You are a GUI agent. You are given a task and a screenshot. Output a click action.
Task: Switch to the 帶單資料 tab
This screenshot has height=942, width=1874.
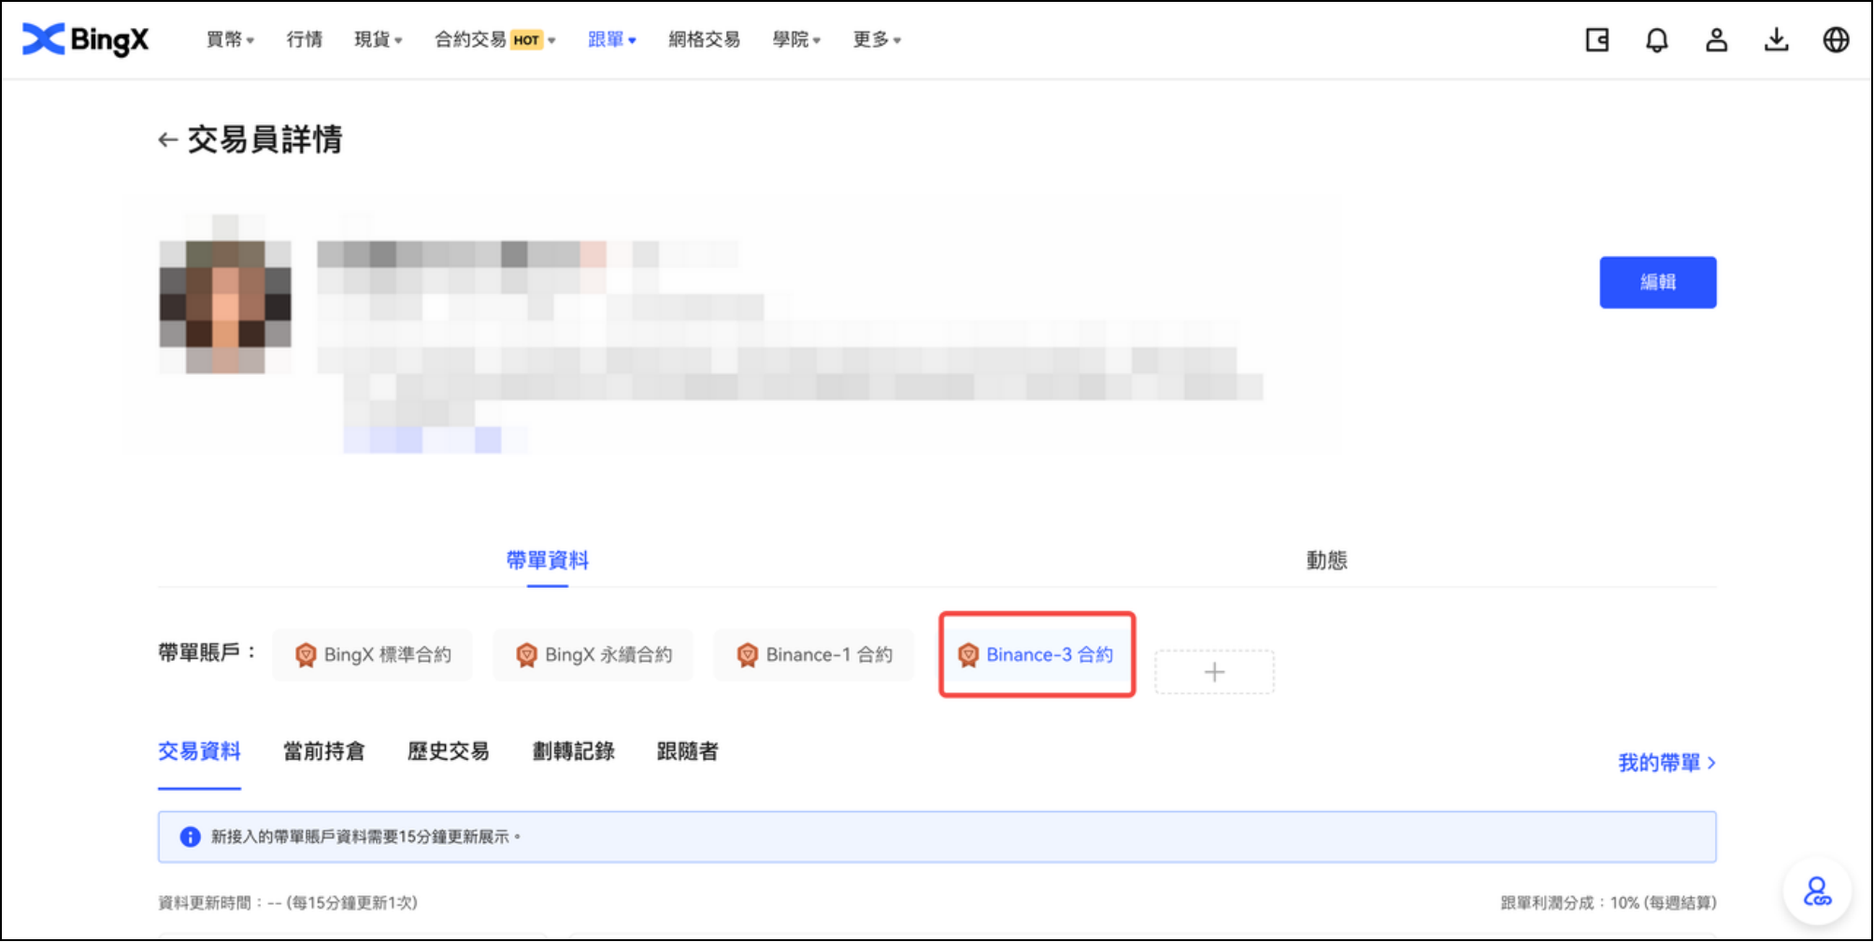pos(548,560)
